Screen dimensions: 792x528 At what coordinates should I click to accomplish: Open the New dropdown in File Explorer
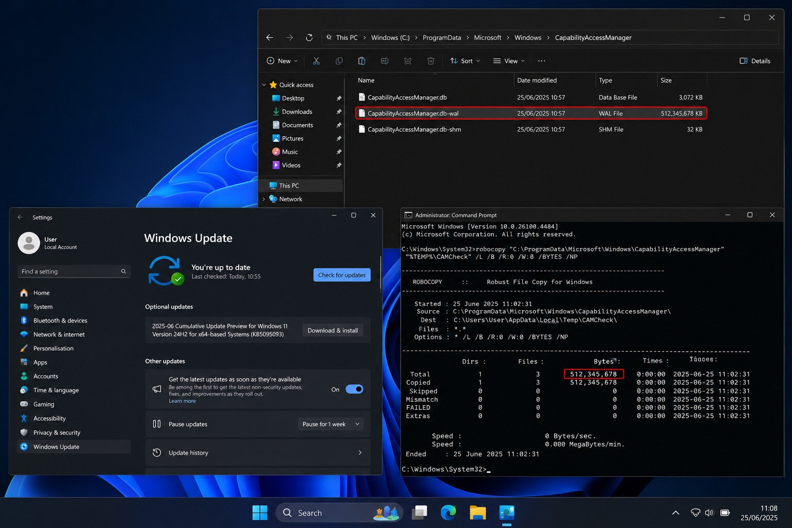point(282,61)
